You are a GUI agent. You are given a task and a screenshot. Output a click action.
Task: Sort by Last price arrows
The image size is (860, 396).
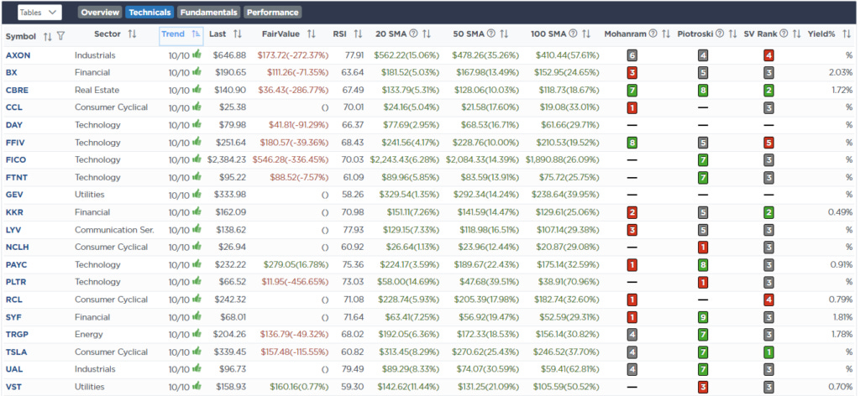click(x=238, y=34)
